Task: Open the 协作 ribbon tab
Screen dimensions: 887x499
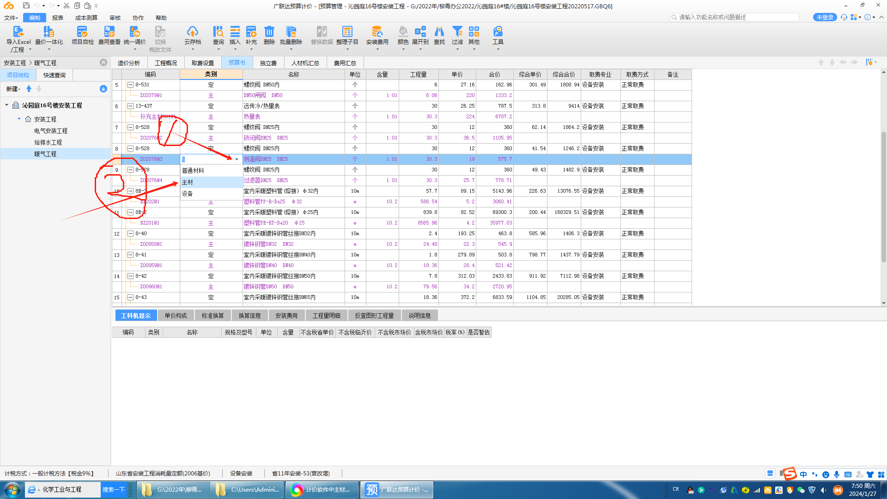Action: click(138, 18)
